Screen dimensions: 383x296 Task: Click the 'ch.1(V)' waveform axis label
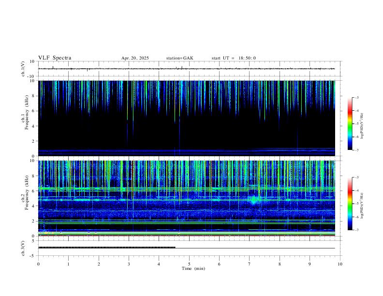click(23, 69)
